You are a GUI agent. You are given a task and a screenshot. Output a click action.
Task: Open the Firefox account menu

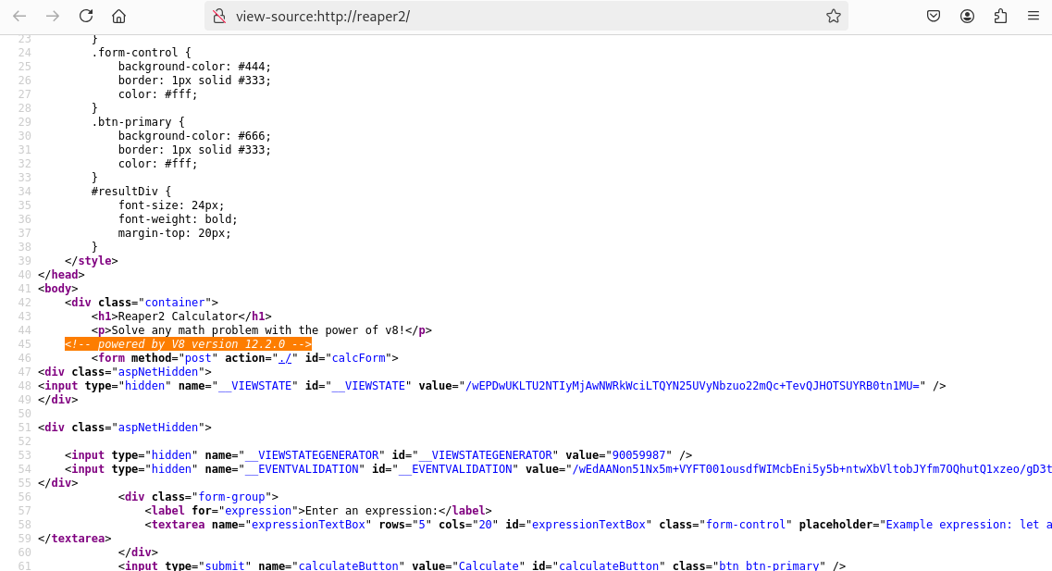coord(967,16)
